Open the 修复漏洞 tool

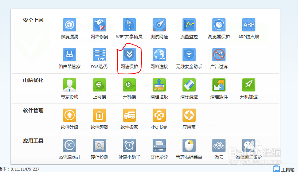[70, 25]
